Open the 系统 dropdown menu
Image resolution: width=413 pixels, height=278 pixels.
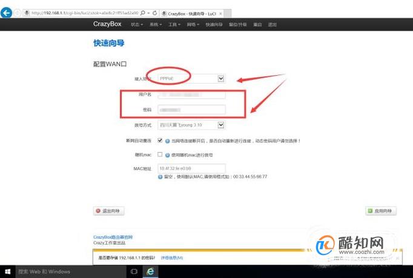tap(156, 24)
